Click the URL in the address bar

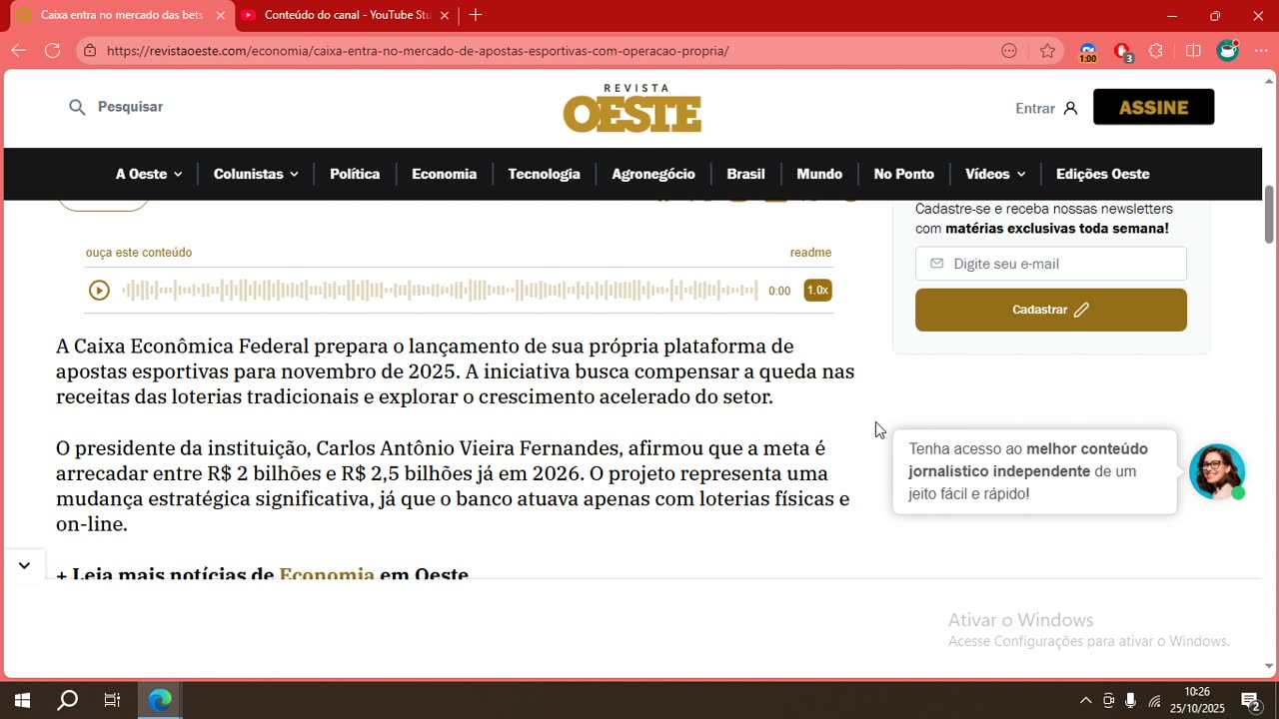[418, 51]
